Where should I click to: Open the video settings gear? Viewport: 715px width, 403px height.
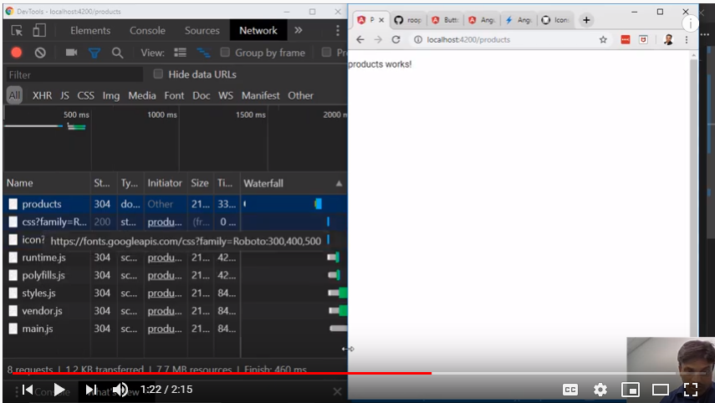coord(600,390)
